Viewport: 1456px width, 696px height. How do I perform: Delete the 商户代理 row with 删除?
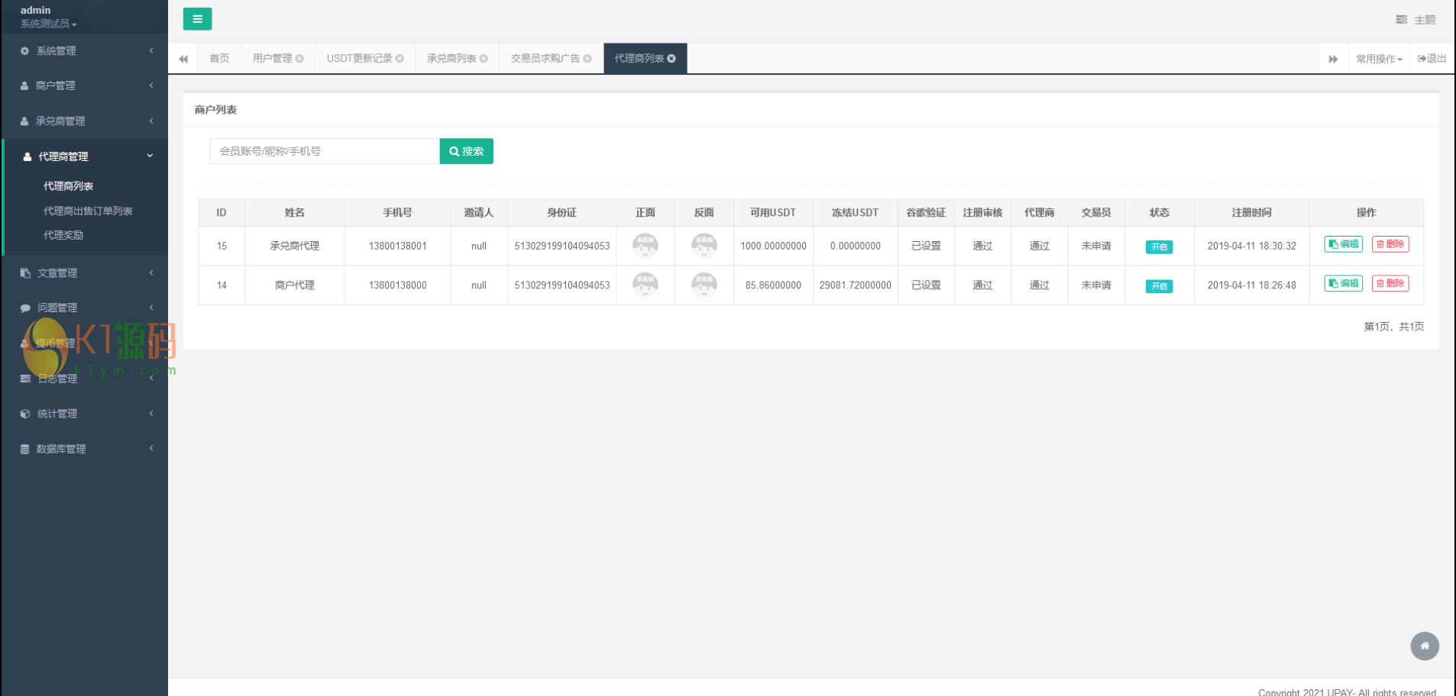[1390, 283]
